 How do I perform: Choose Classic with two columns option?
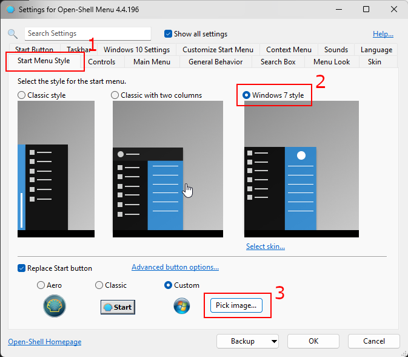tap(115, 95)
